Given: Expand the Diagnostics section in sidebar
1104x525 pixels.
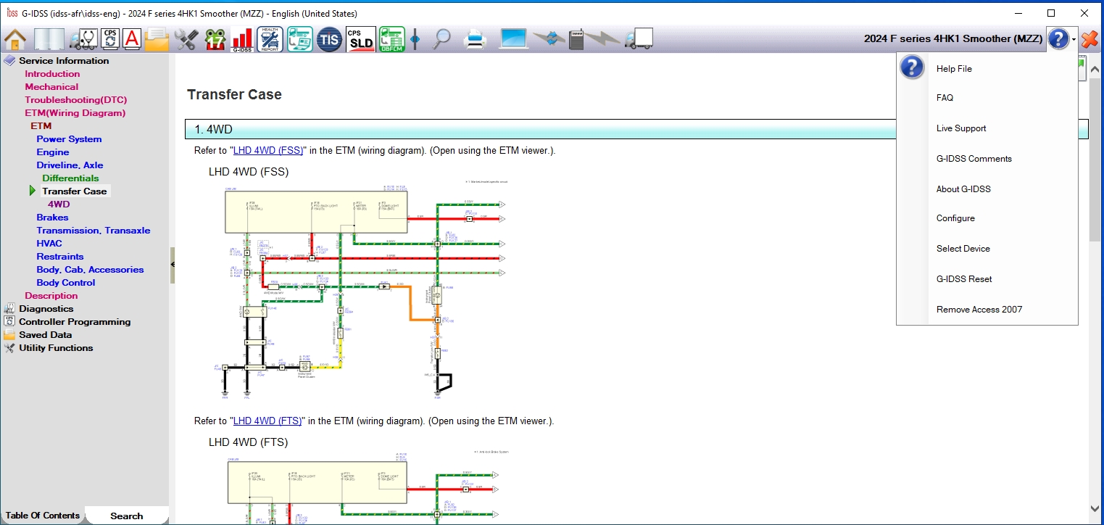Looking at the screenshot, I should (47, 308).
